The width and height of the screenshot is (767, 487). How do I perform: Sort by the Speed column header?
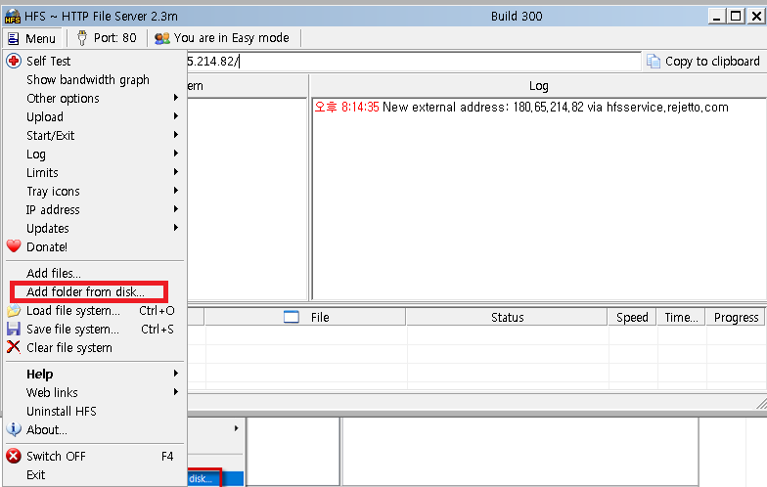point(632,317)
